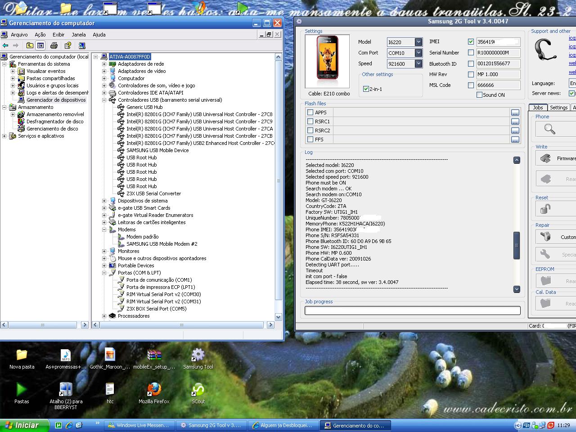Open mobileEx_setup archive on desktop
This screenshot has width=576, height=432.
click(154, 359)
